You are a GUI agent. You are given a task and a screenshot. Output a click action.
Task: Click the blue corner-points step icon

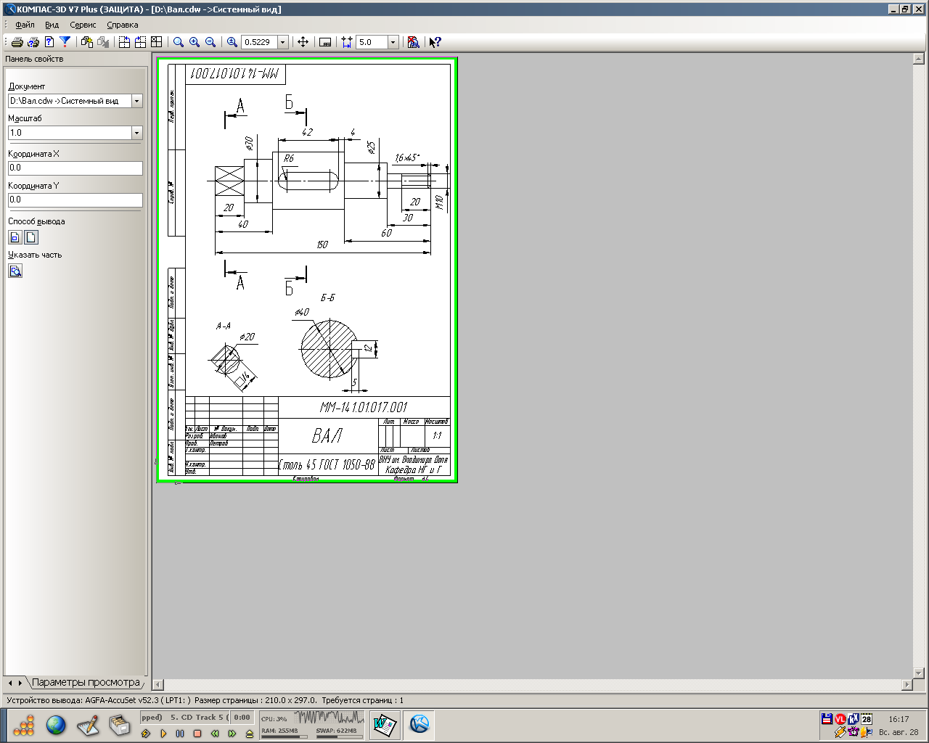[347, 42]
